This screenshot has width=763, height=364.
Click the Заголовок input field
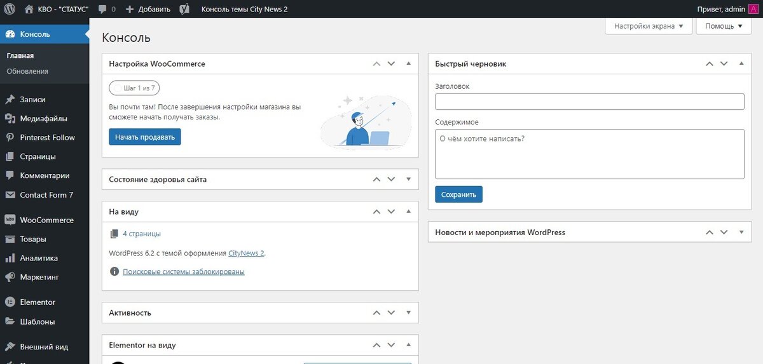coord(589,102)
